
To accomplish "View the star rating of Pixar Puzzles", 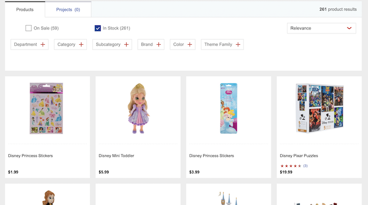I will (290, 166).
